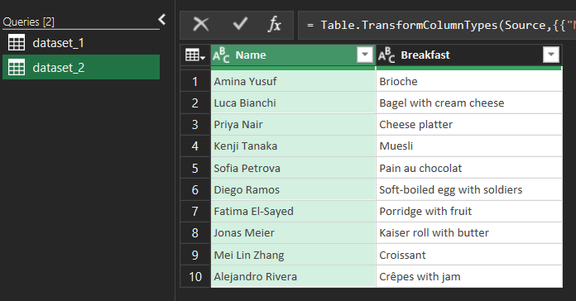Select row number 5
This screenshot has width=576, height=301.
pyautogui.click(x=195, y=168)
